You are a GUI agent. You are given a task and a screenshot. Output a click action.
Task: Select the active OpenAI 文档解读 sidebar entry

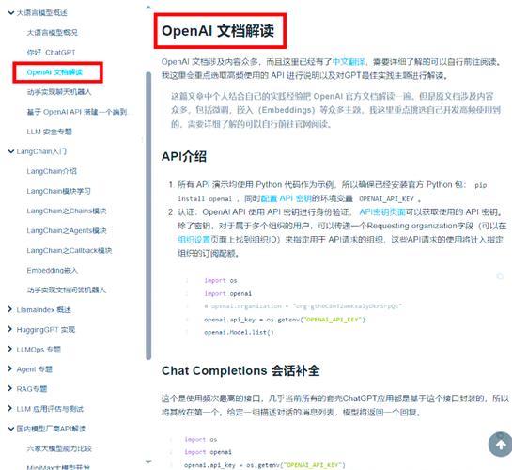pos(54,72)
